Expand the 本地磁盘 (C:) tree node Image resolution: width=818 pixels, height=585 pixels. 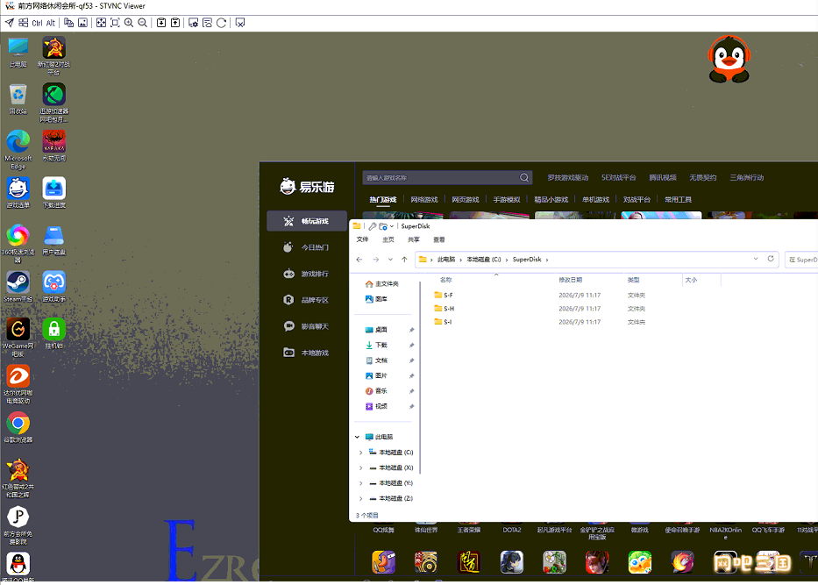(x=360, y=453)
